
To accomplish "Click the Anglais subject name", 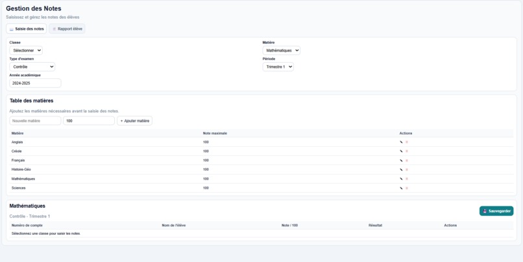I will 17,142.
